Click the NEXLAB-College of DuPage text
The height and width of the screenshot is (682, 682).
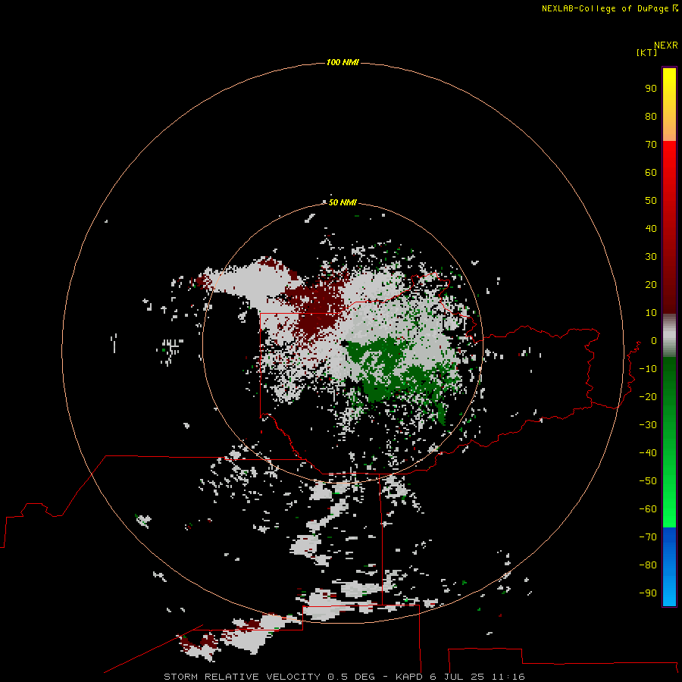pyautogui.click(x=605, y=8)
